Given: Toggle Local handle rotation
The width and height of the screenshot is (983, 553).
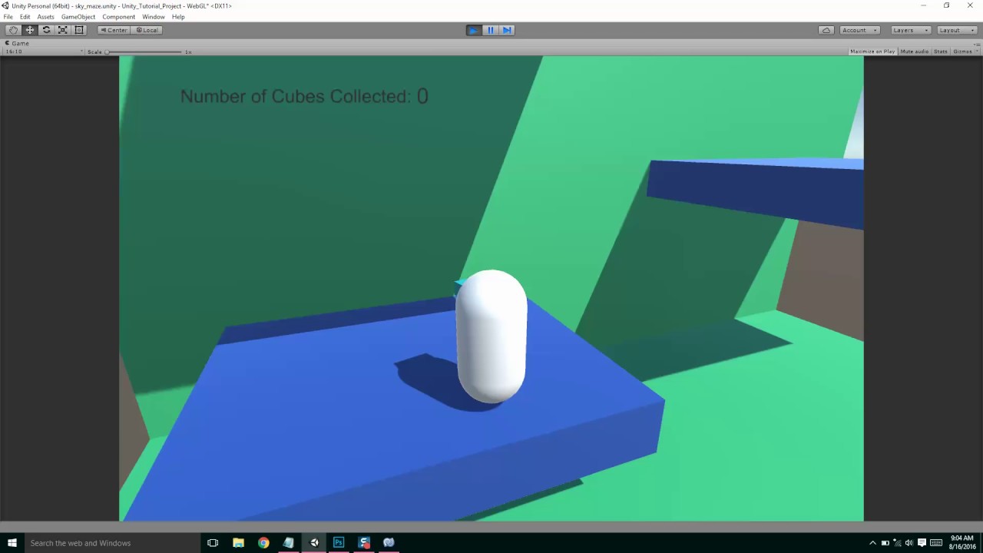Looking at the screenshot, I should coord(146,30).
